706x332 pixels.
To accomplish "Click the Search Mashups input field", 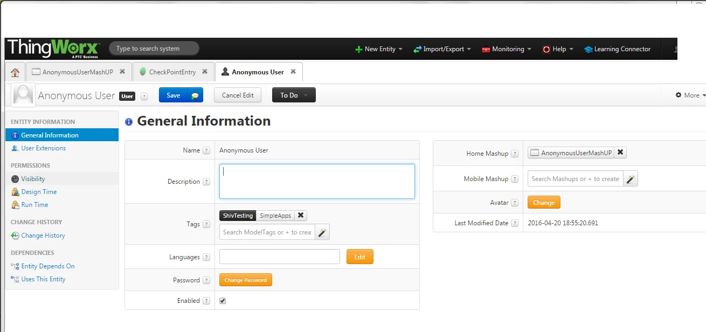I will tap(576, 179).
